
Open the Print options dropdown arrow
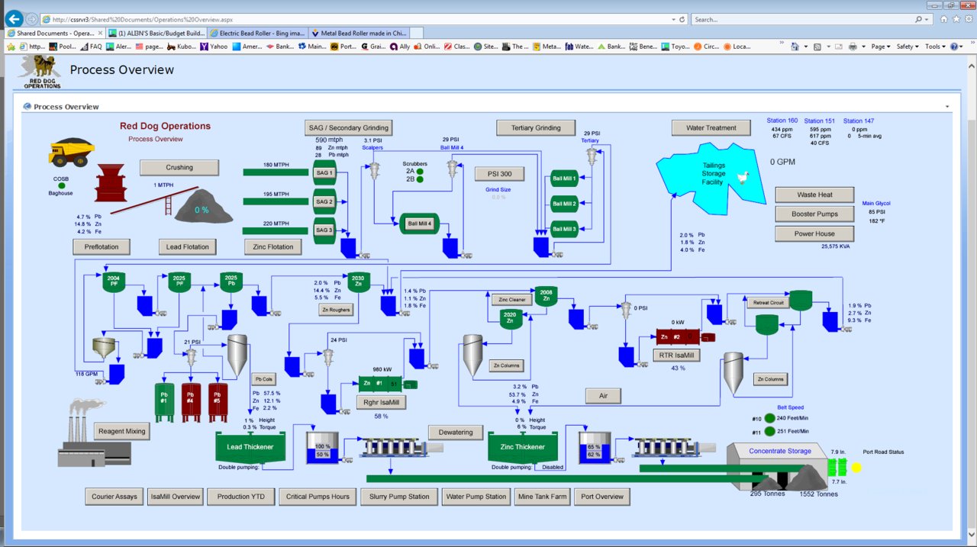point(863,47)
